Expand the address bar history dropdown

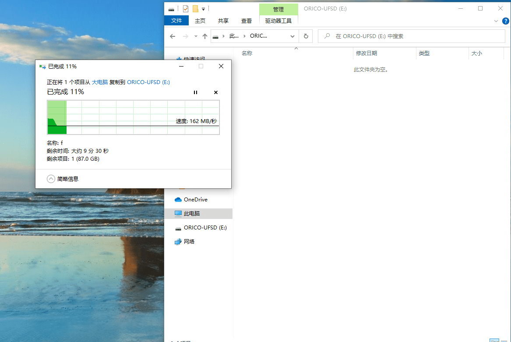pyautogui.click(x=293, y=36)
